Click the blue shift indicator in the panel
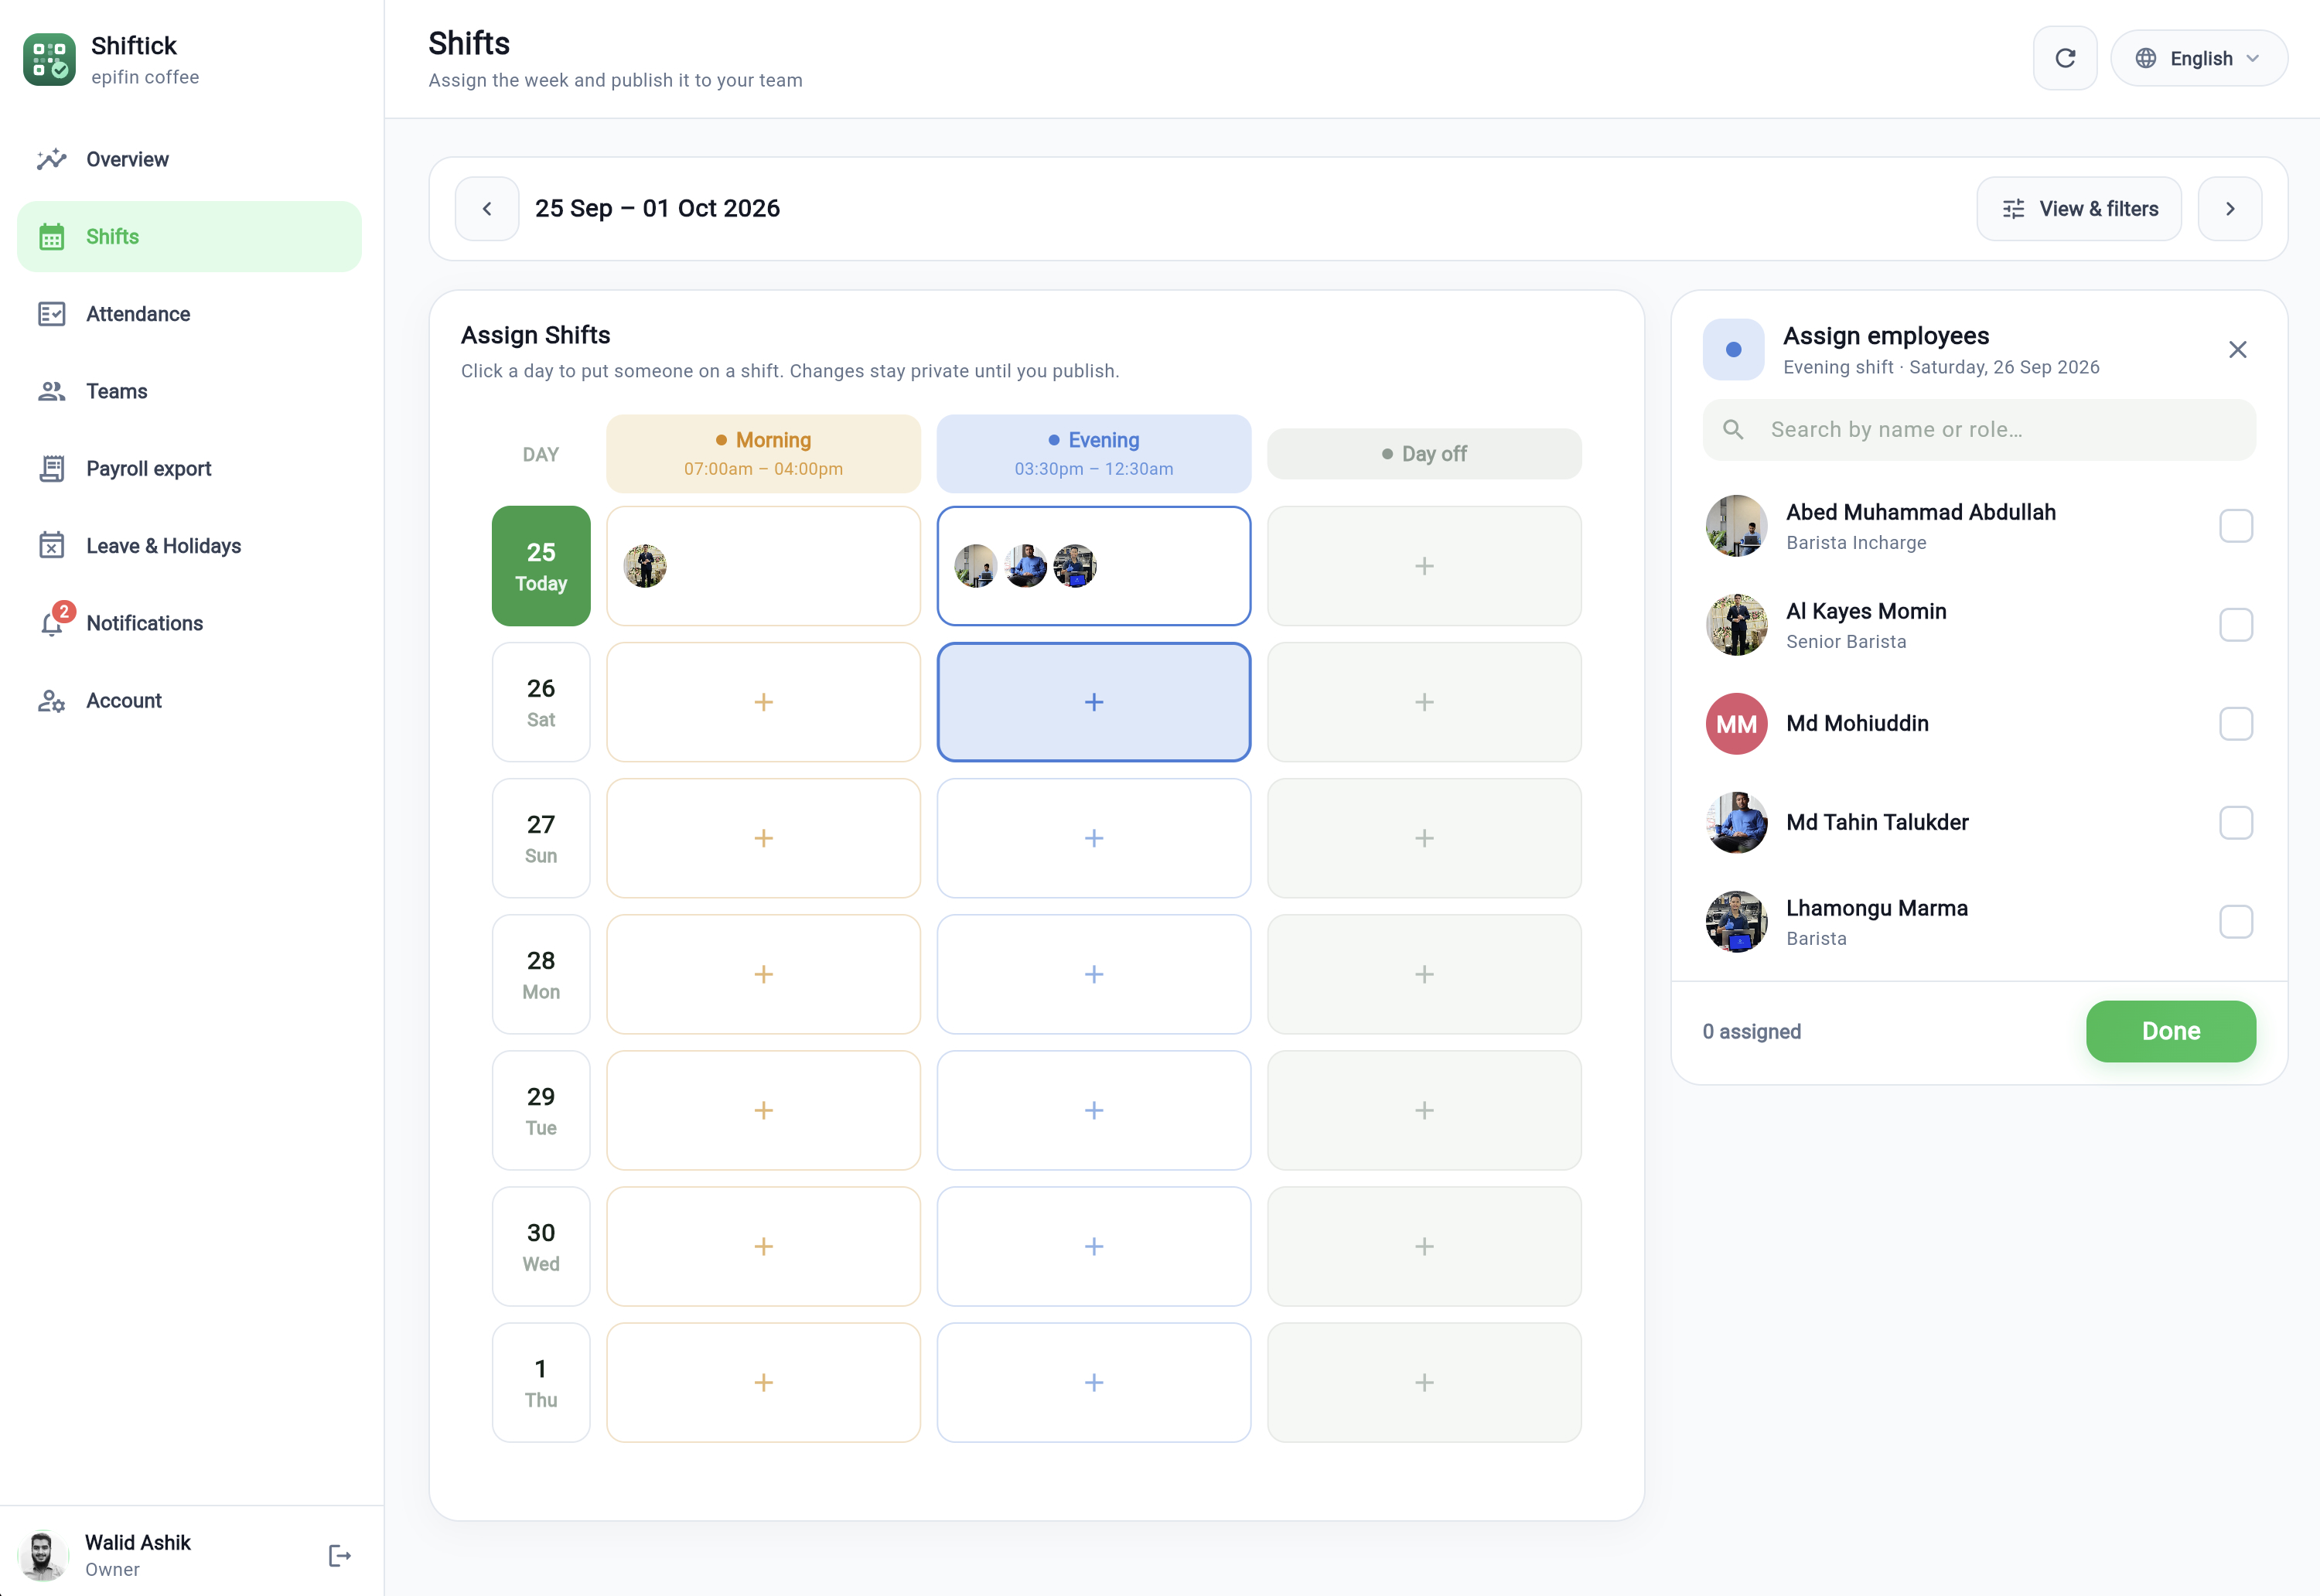The width and height of the screenshot is (2320, 1596). 1733,350
